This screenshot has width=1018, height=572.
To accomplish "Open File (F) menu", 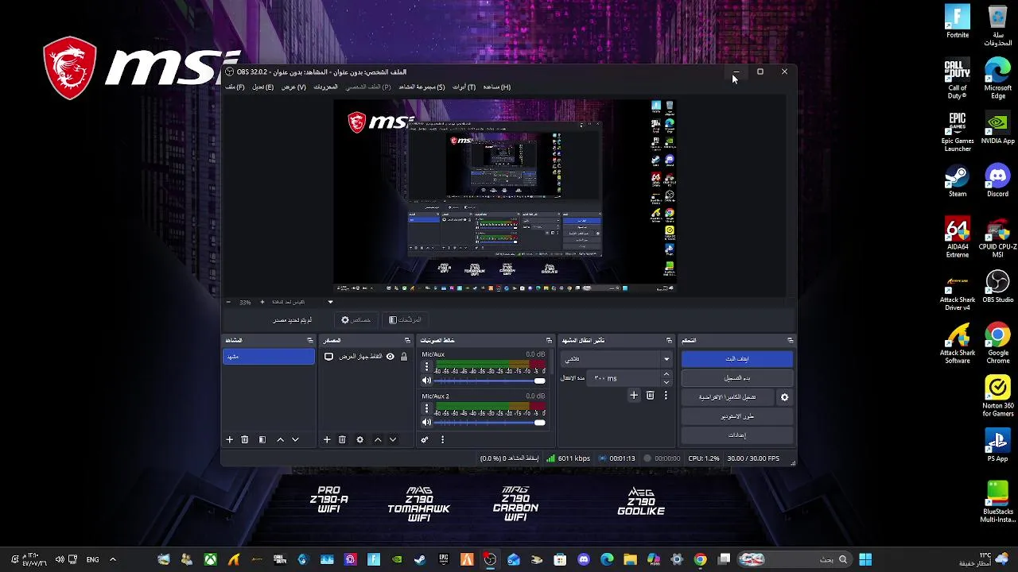I will (235, 87).
